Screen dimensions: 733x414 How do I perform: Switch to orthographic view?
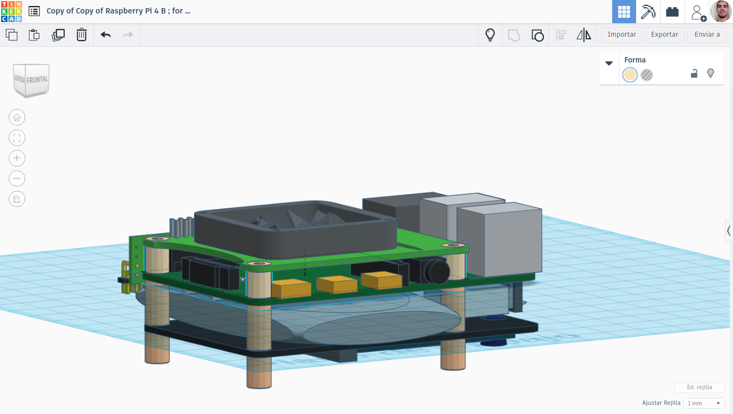click(17, 199)
